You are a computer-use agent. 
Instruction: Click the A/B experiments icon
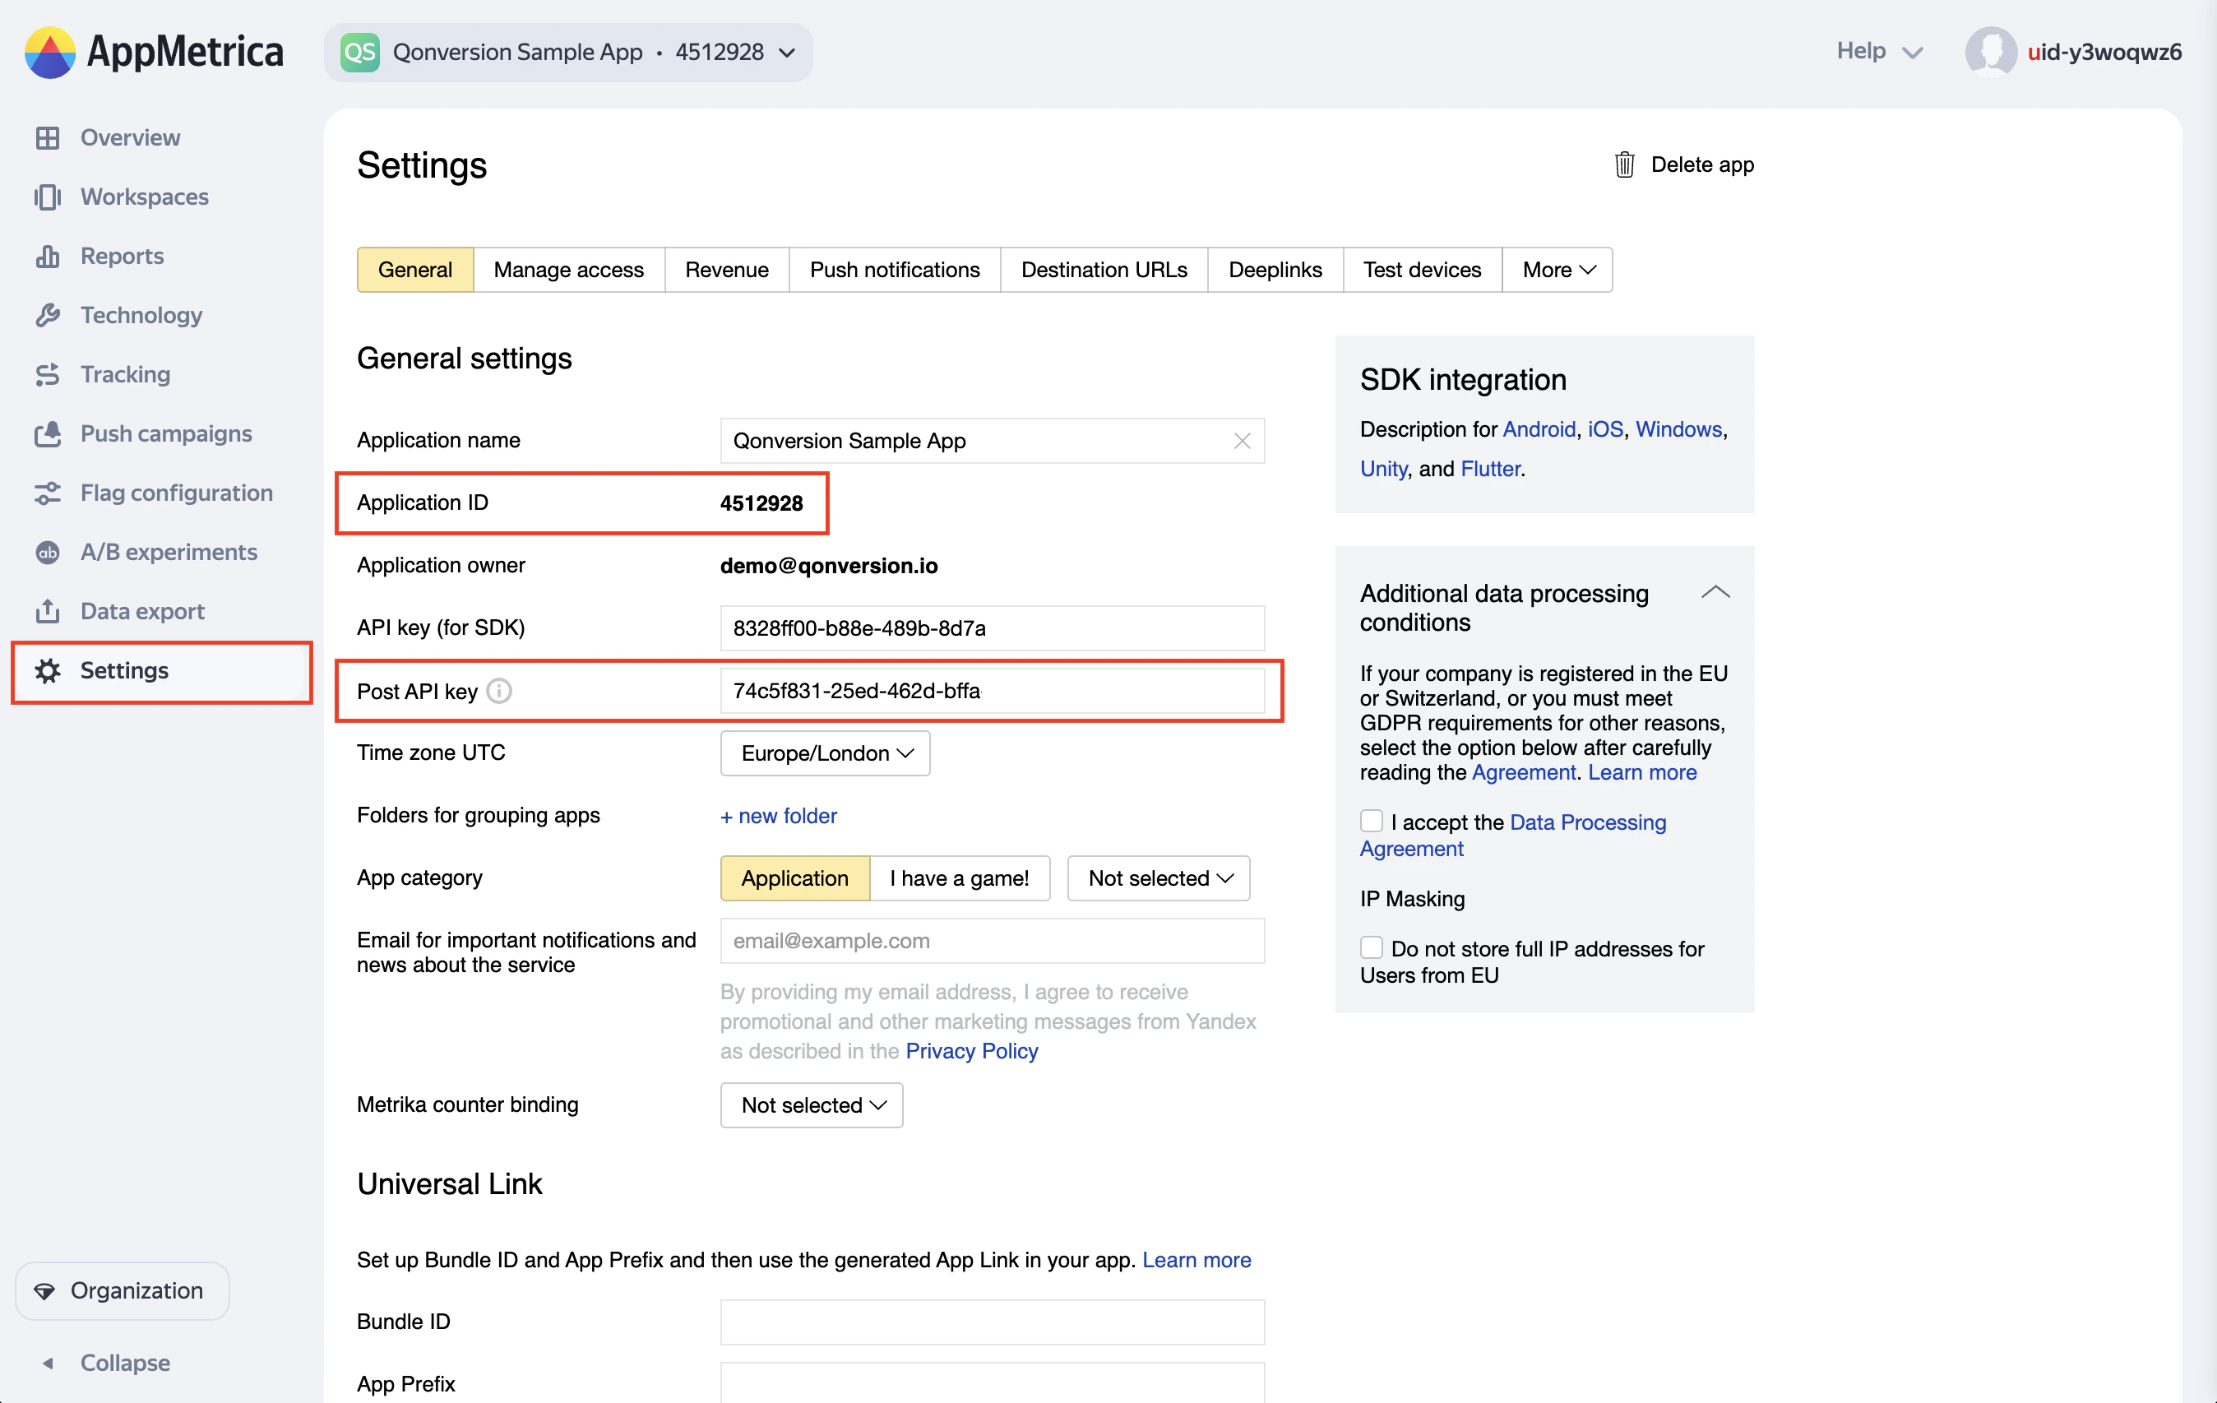tap(47, 553)
